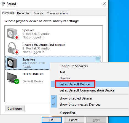Open the Communications tab
This screenshot has width=129, height=123.
[57, 13]
